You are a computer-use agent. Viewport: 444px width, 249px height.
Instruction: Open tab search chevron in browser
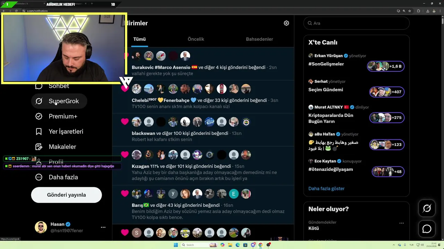(3, 4)
